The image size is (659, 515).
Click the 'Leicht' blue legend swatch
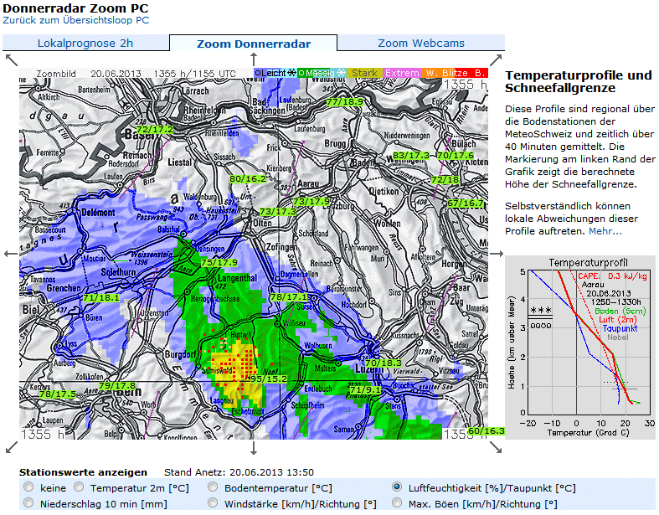click(x=275, y=73)
